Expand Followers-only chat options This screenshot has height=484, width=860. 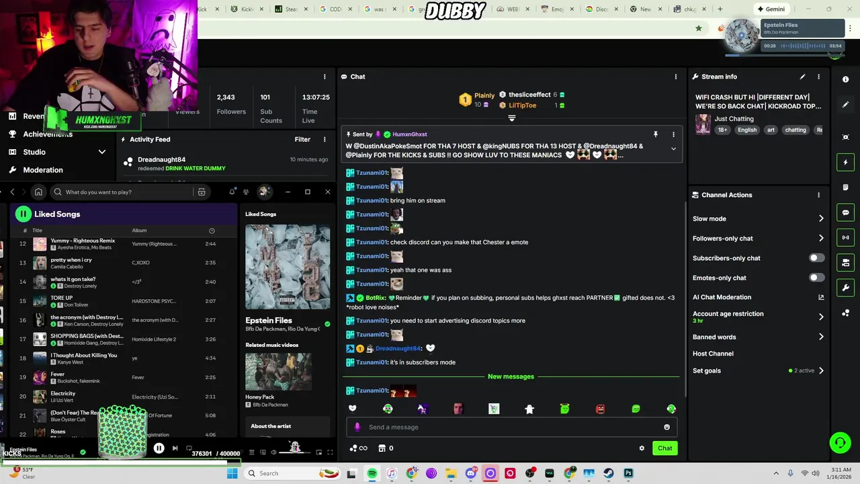pyautogui.click(x=821, y=238)
